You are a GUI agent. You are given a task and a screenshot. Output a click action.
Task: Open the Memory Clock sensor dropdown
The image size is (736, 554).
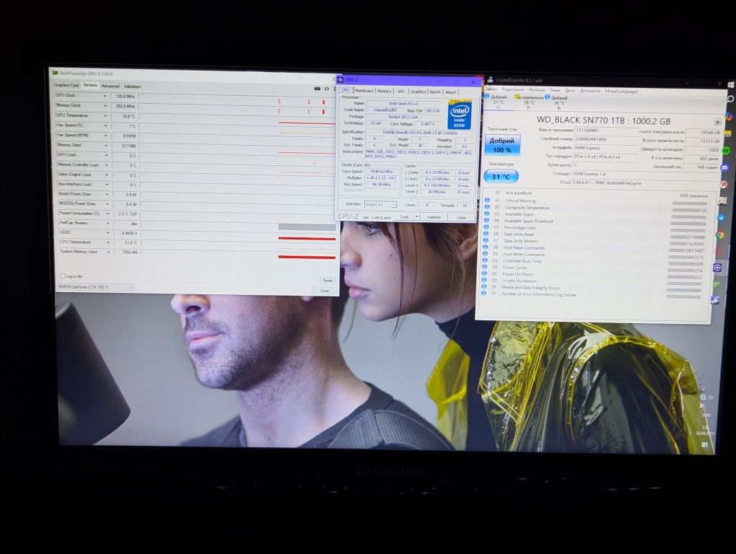[105, 105]
